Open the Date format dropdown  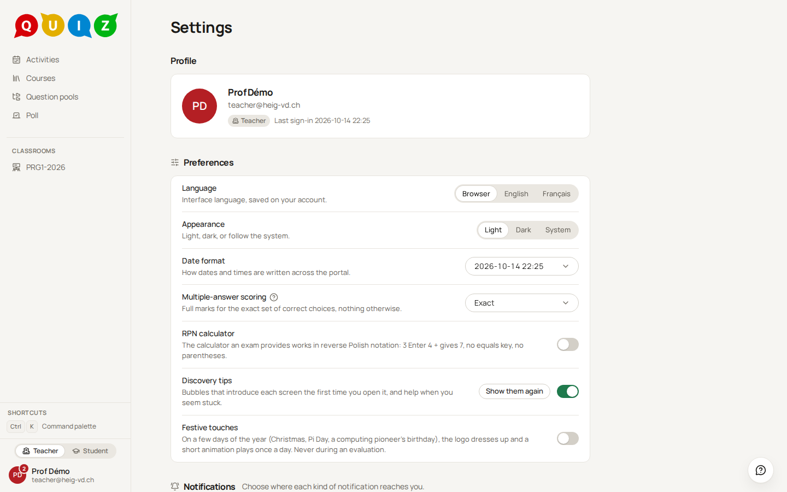click(522, 266)
